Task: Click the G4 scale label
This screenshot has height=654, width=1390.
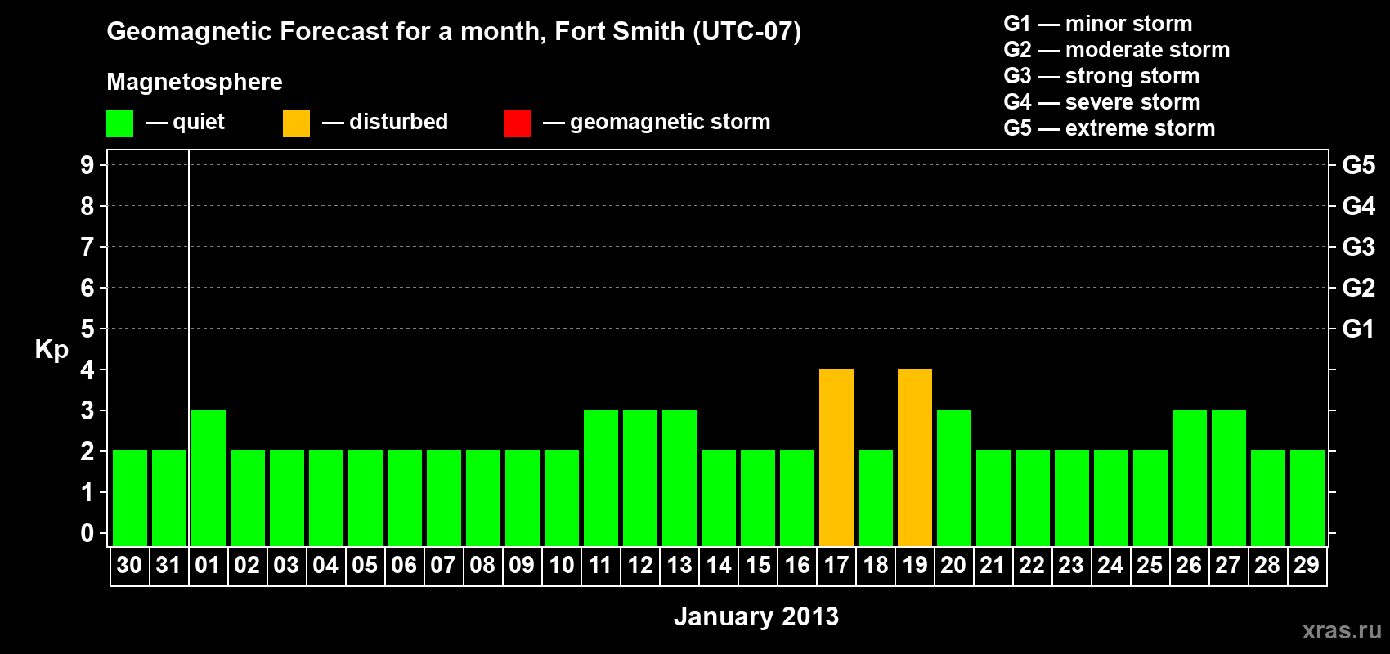Action: (1359, 206)
